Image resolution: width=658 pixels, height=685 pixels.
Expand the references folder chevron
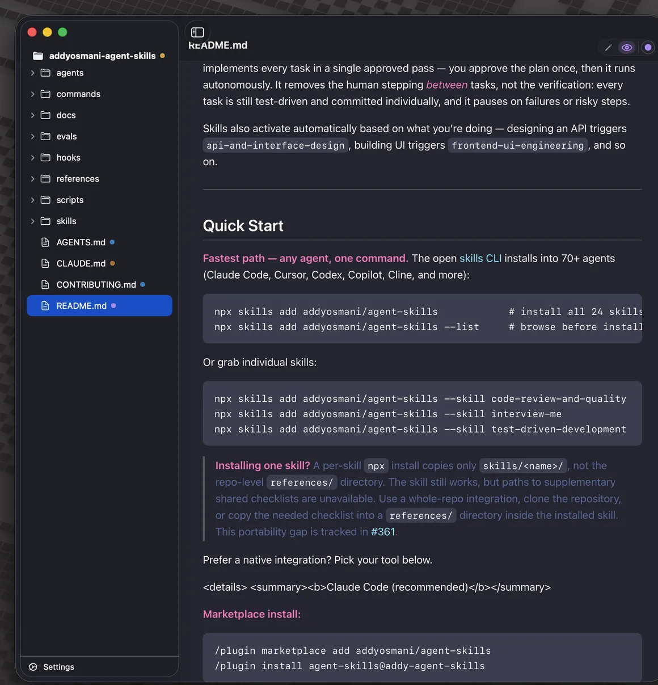[32, 179]
